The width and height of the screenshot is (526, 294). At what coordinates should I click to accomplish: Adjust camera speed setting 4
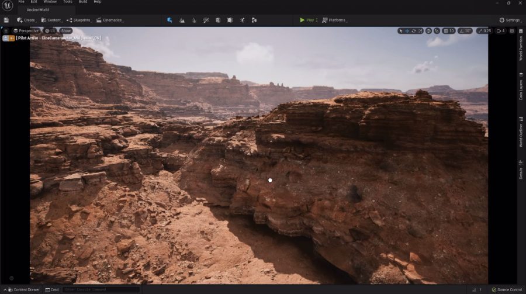pyautogui.click(x=501, y=31)
